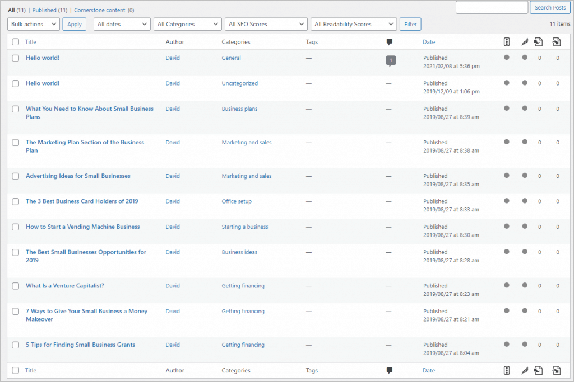Click the Search Posts button
This screenshot has height=382, width=574.
click(550, 7)
